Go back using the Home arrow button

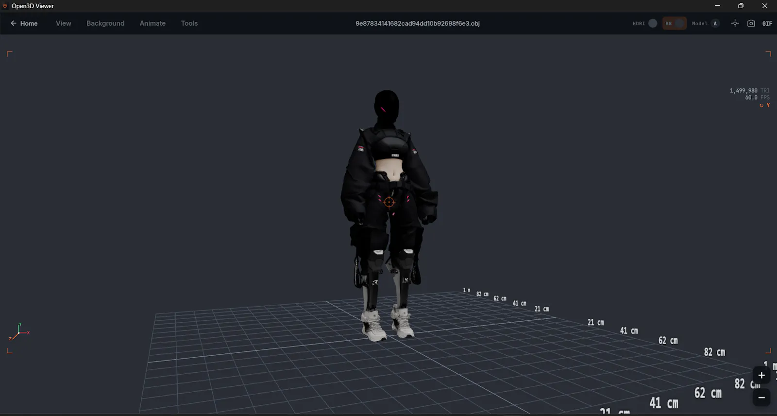tap(24, 23)
